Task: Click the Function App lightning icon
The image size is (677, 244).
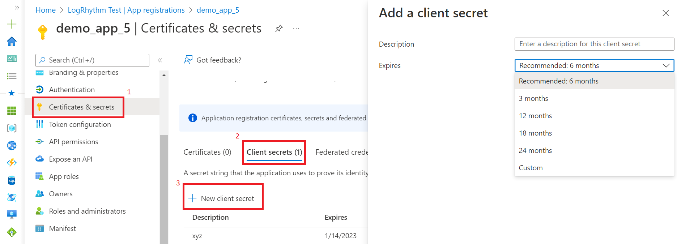Action: [12, 163]
